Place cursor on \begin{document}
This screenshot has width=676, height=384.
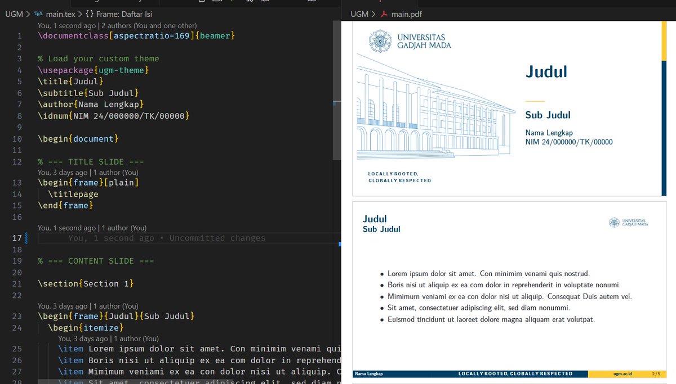(x=78, y=138)
